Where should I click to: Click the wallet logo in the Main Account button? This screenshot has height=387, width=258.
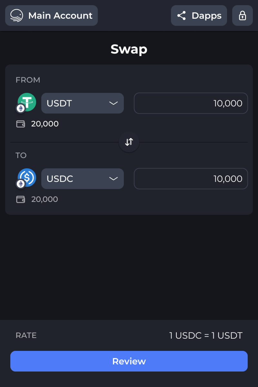[x=17, y=15]
